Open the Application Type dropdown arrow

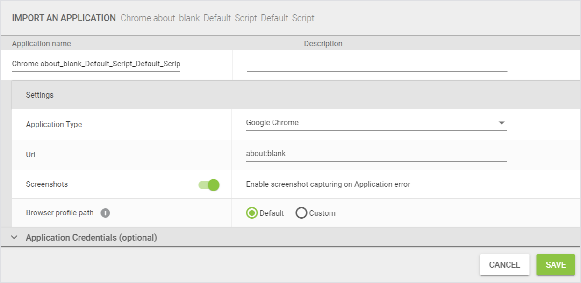click(502, 123)
